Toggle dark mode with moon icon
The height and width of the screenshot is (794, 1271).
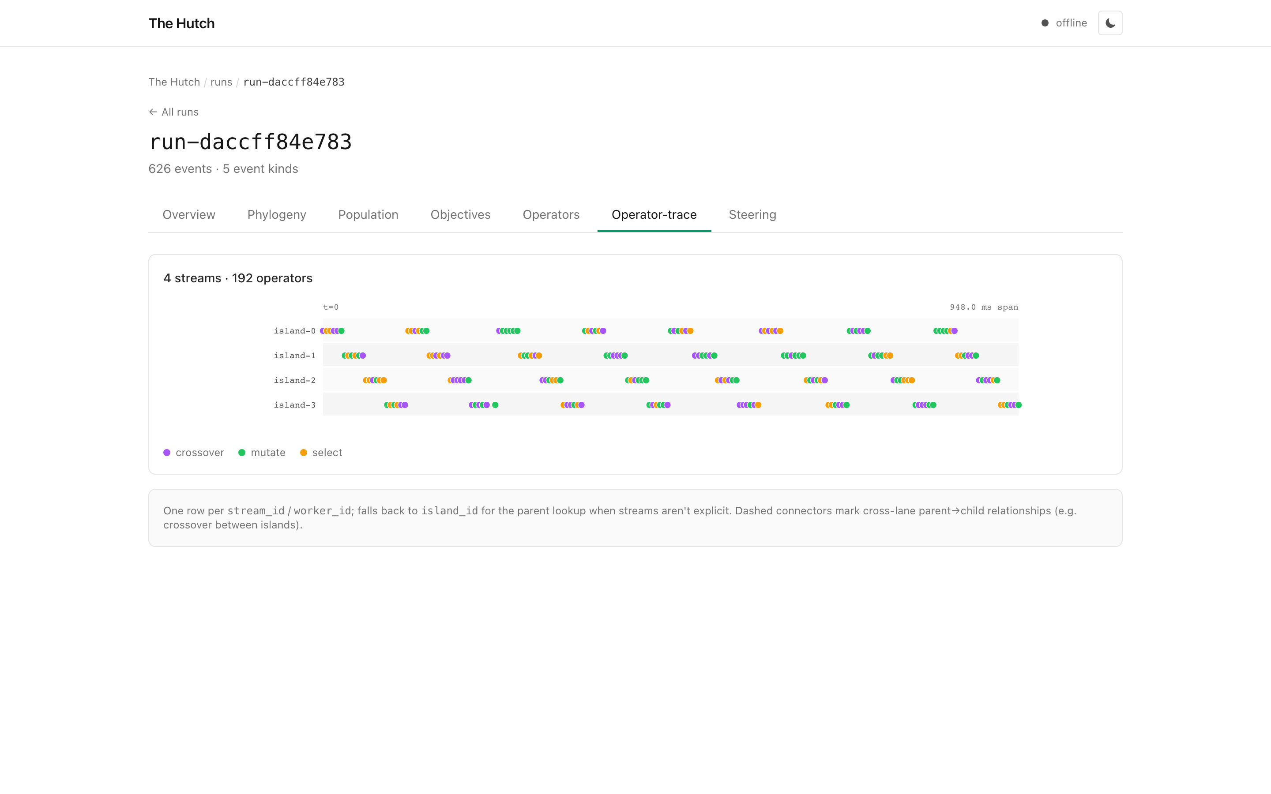tap(1110, 23)
